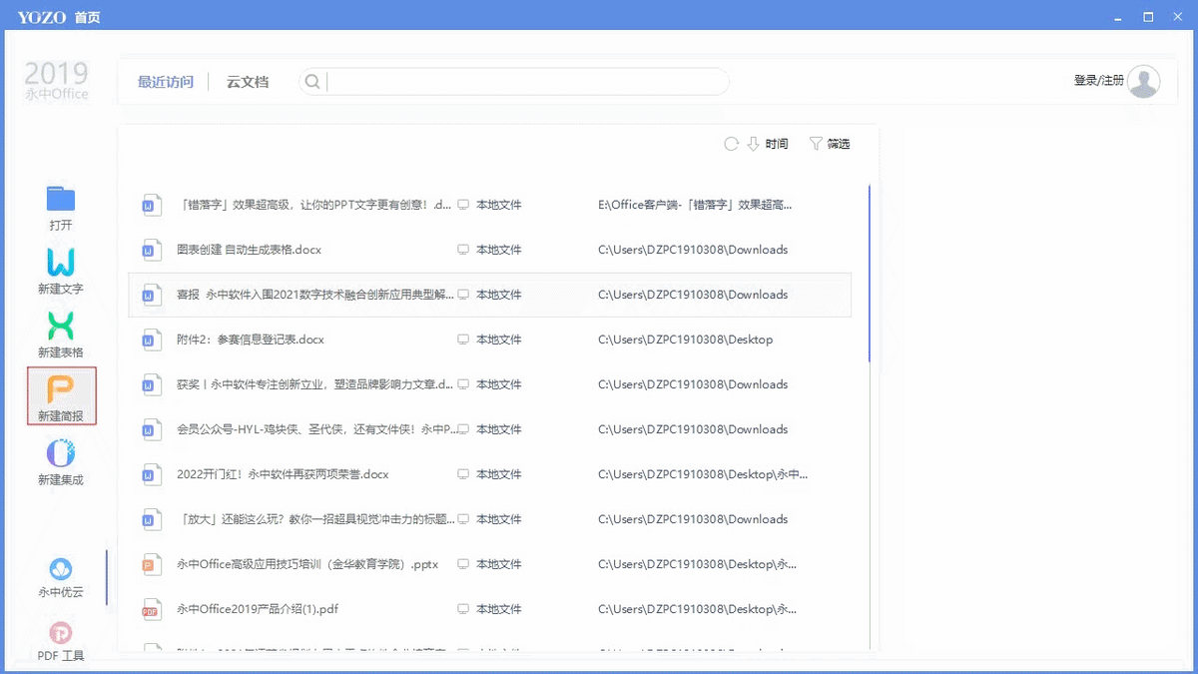Toggle sort order arrow next to 时间
Viewport: 1198px width, 674px height.
pos(754,144)
